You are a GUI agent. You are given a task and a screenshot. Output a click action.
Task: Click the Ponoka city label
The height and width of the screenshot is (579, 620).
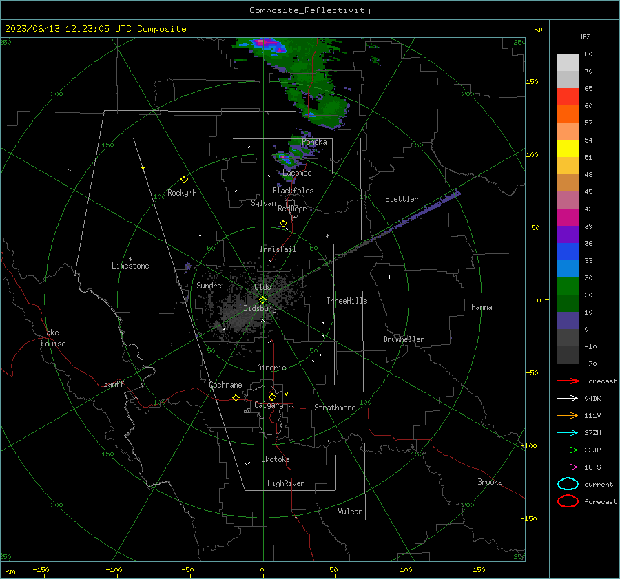pyautogui.click(x=314, y=142)
